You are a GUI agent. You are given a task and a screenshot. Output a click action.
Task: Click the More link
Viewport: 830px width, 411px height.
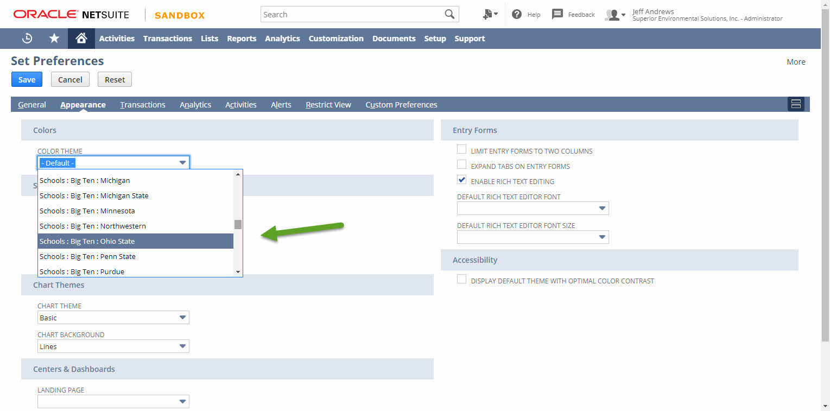(x=796, y=61)
